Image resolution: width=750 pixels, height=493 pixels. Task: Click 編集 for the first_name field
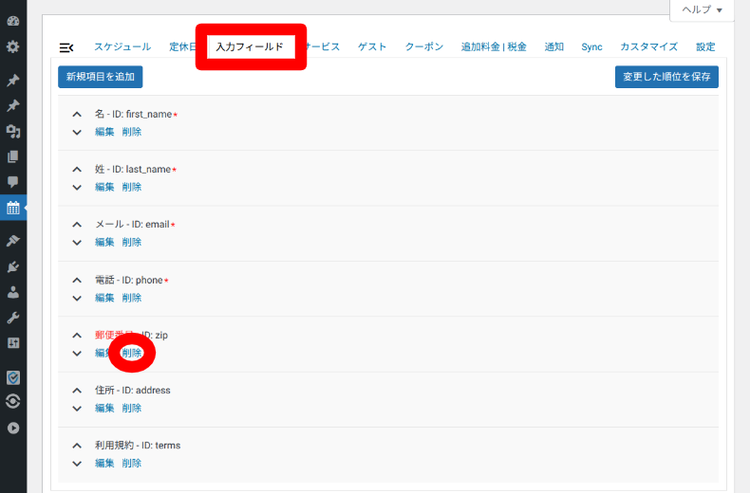point(104,132)
